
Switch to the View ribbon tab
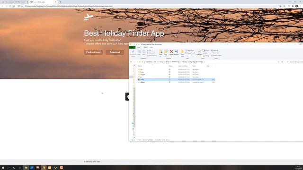(x=151, y=47)
